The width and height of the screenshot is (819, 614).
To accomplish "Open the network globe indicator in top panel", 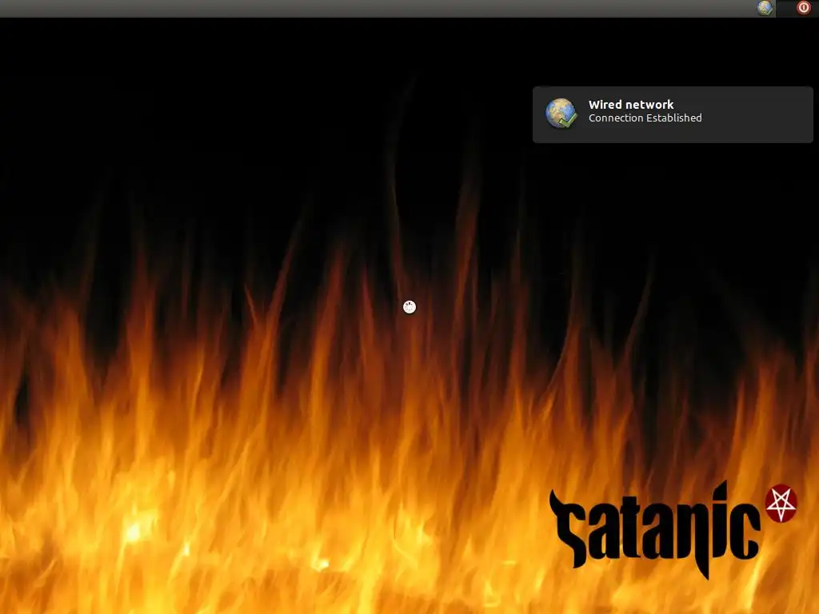I will click(765, 8).
